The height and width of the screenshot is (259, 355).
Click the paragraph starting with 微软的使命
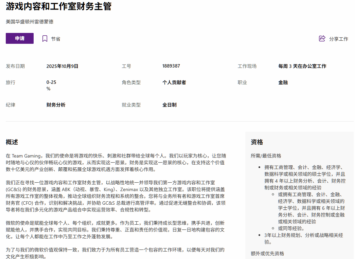116,229
